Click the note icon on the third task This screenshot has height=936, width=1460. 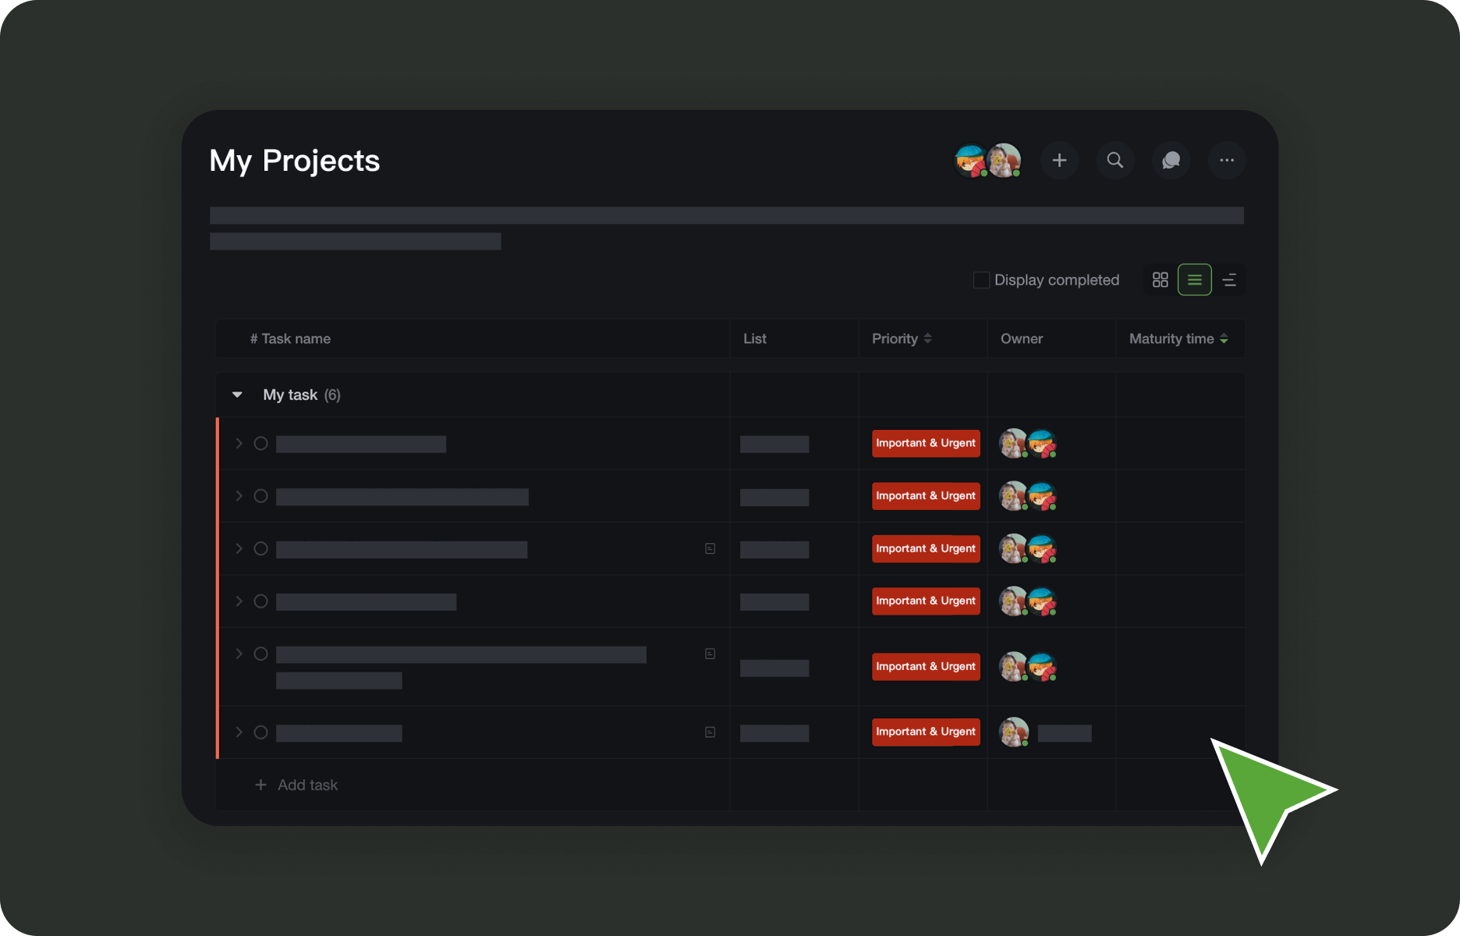[710, 549]
